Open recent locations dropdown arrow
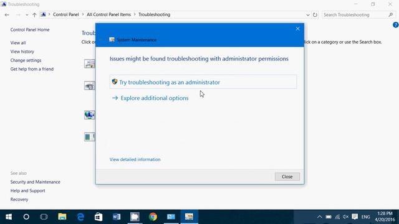Screen dimensions: 399x224 pos(27,15)
